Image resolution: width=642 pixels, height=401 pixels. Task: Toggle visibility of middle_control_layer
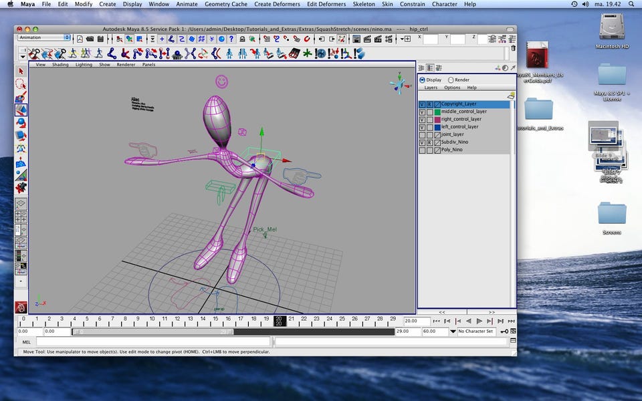[x=422, y=112]
